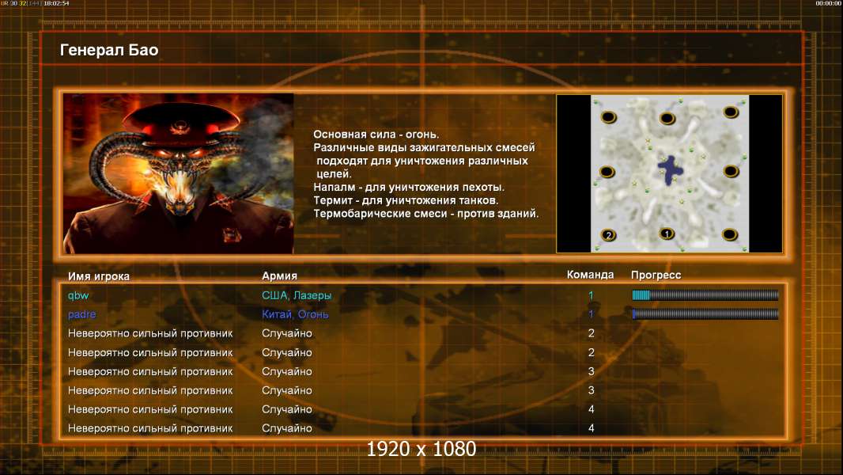Pick the empty south-east start slot on minimap

pos(730,234)
